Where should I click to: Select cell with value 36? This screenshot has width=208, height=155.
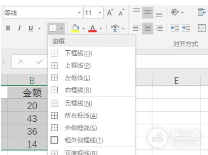pyautogui.click(x=28, y=131)
